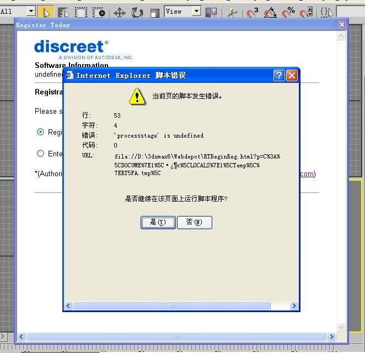Screen dimensions: 365x353
Task: Click the 'processstage' is undefined error text
Action: pyautogui.click(x=159, y=135)
